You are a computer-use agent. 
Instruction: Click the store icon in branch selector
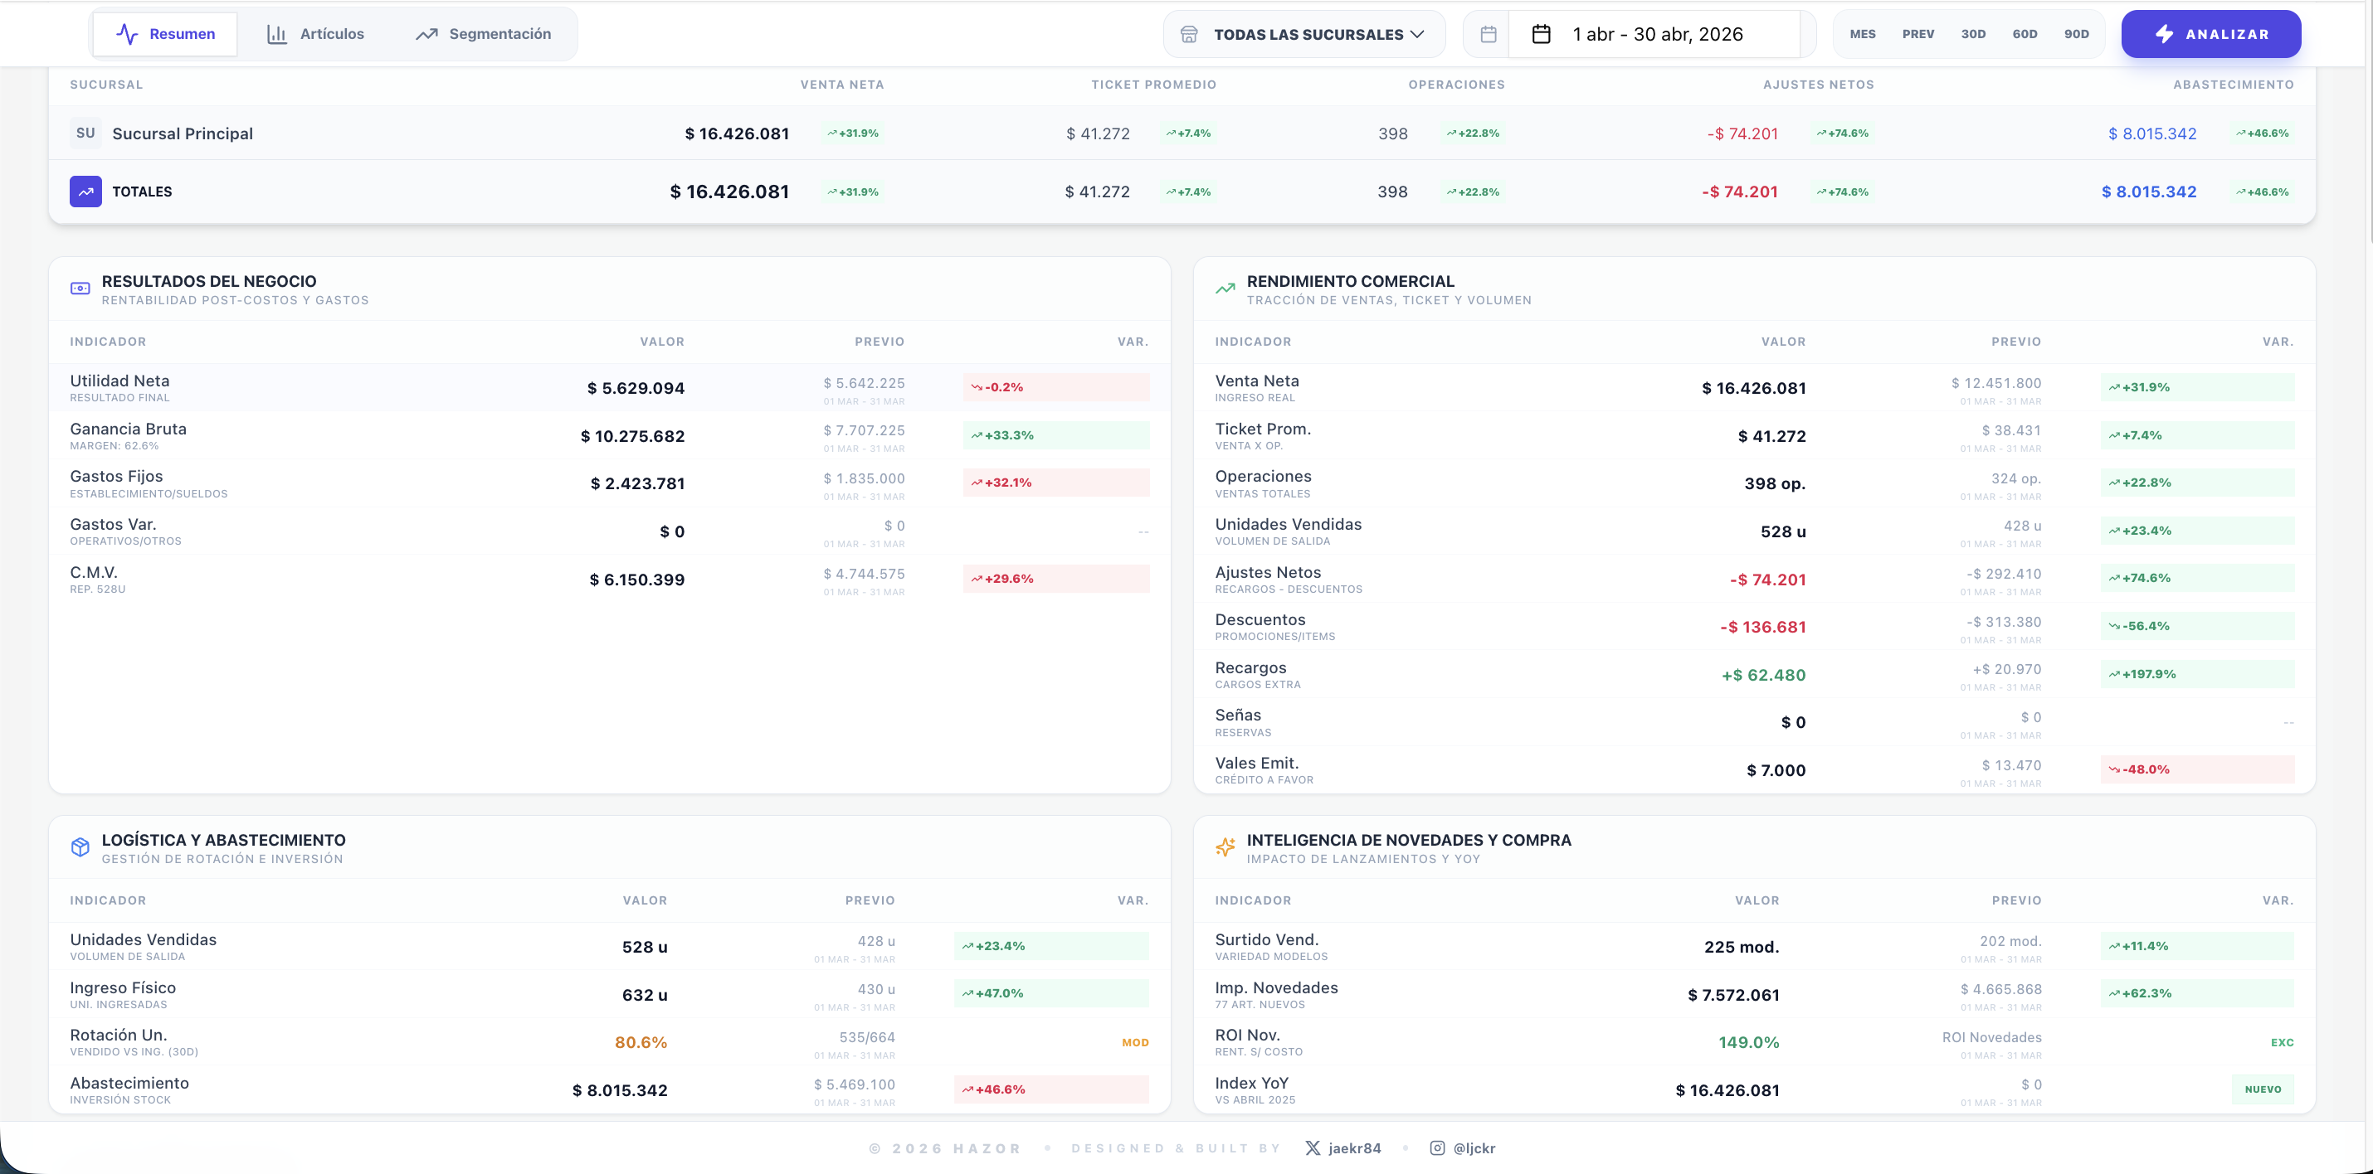[x=1189, y=34]
